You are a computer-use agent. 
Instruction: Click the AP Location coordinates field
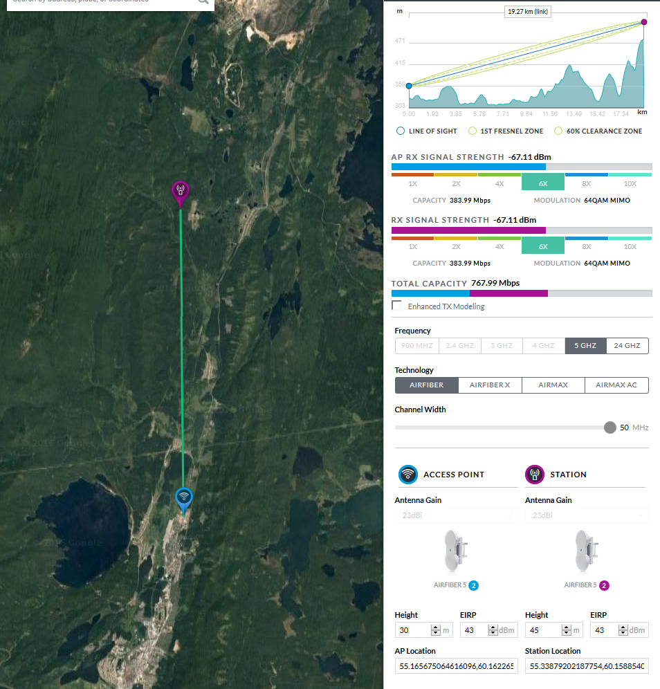(x=457, y=666)
